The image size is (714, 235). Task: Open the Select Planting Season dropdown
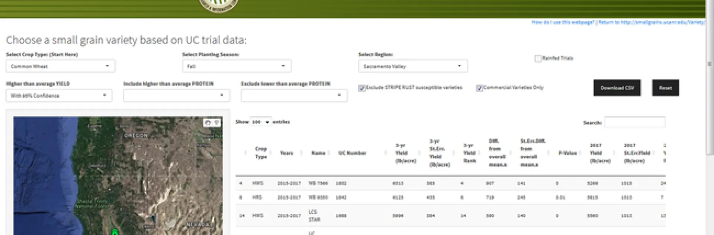click(237, 66)
